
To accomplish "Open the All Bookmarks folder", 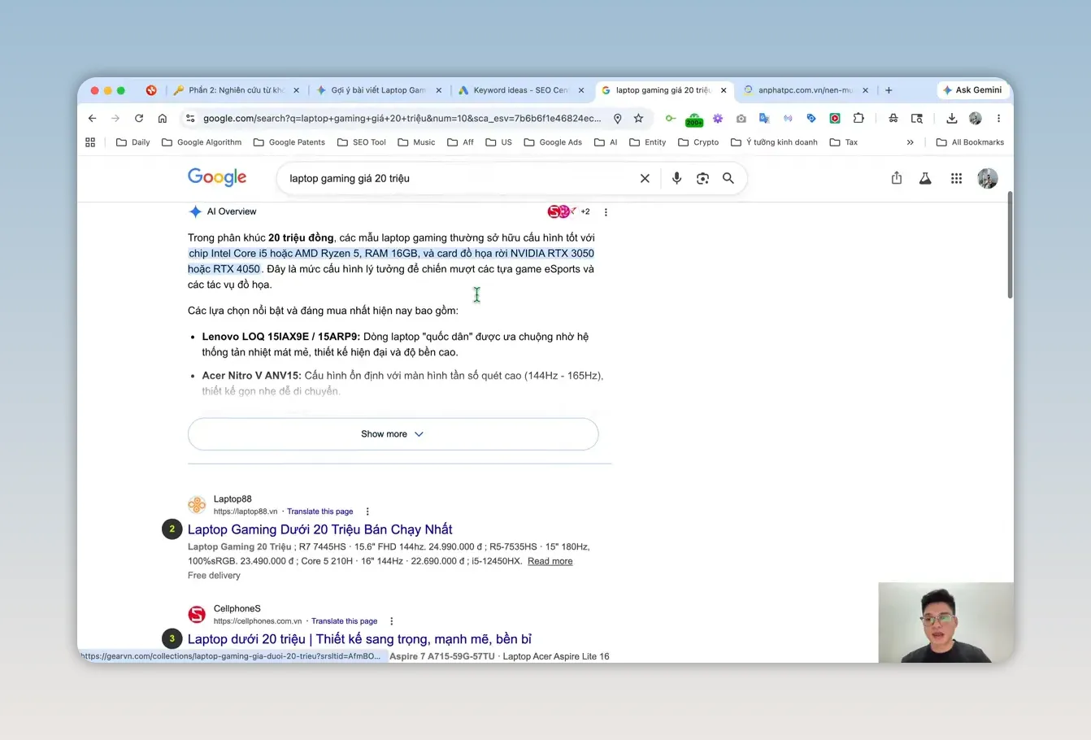I will click(970, 142).
